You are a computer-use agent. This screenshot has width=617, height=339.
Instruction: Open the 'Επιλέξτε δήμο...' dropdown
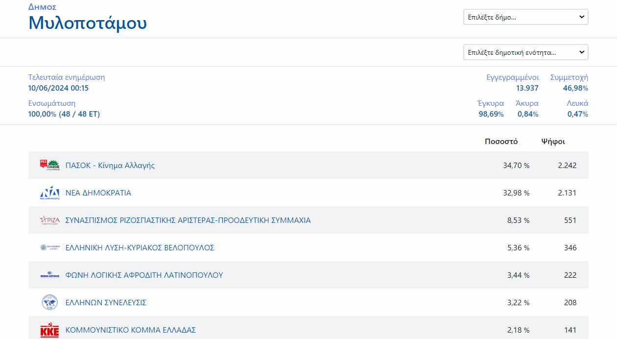[525, 17]
